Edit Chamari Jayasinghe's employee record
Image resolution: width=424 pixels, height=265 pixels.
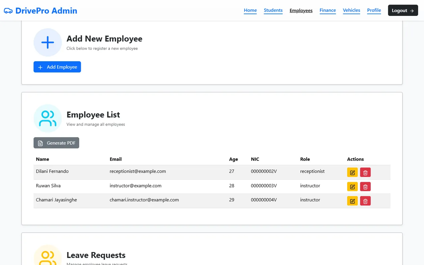coord(352,201)
